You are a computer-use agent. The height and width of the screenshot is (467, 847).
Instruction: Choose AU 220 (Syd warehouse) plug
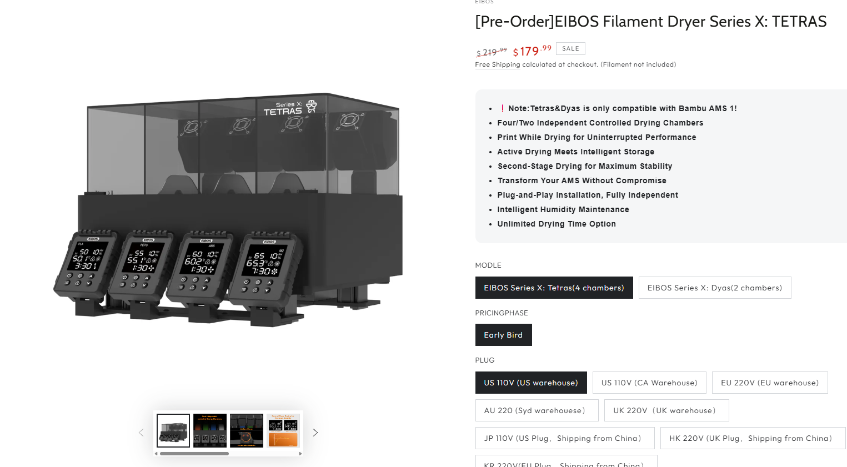(537, 410)
